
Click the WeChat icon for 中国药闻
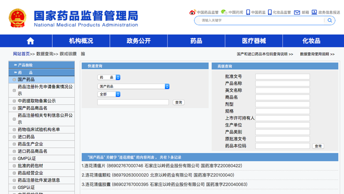(224, 12)
